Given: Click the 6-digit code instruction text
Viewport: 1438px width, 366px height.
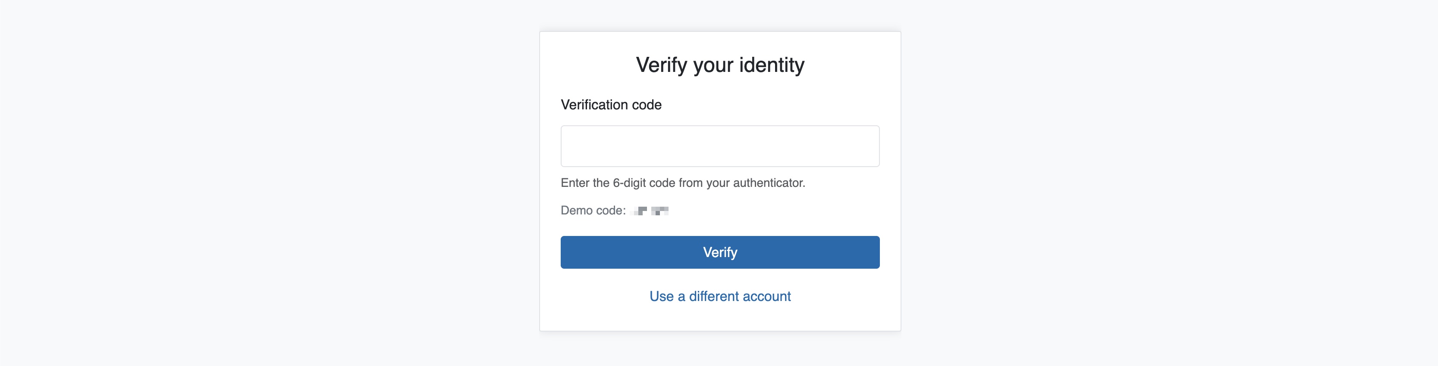Looking at the screenshot, I should [x=682, y=182].
